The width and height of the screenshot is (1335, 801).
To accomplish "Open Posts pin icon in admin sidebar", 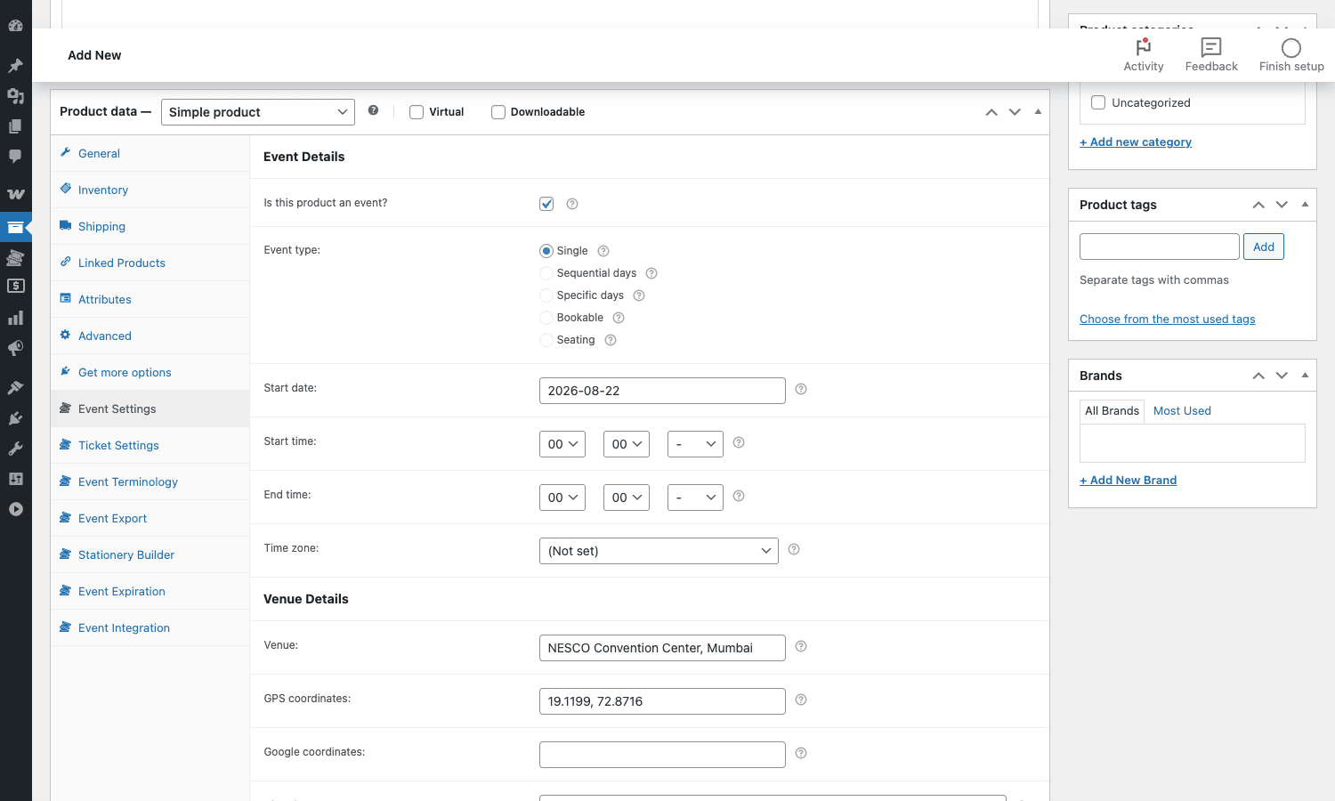I will pos(15,66).
